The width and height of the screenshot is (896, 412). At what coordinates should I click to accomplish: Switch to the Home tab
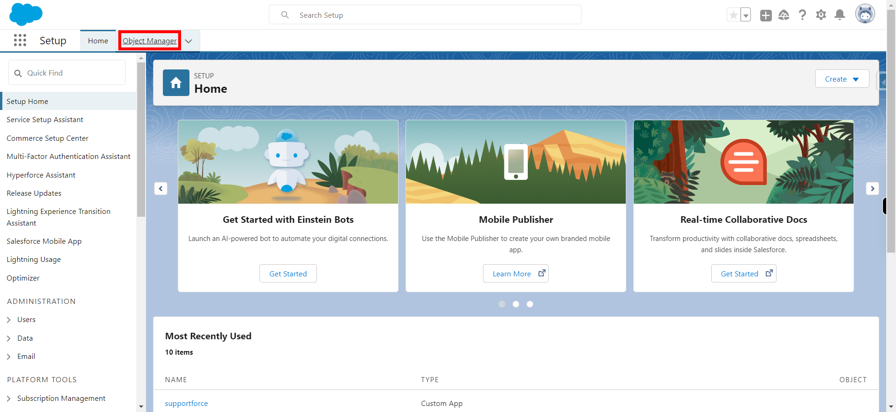pyautogui.click(x=98, y=41)
